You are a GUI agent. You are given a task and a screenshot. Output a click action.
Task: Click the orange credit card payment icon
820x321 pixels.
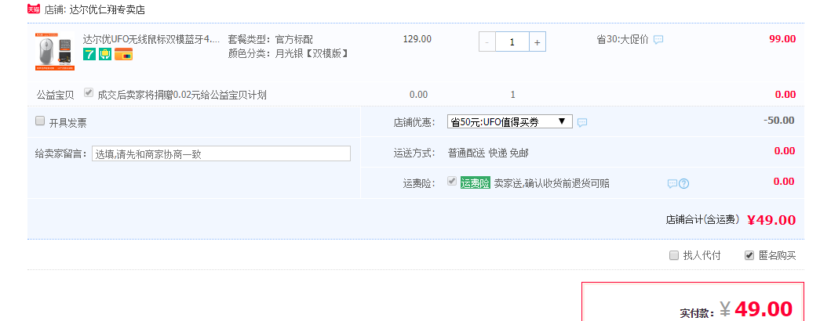click(x=123, y=54)
